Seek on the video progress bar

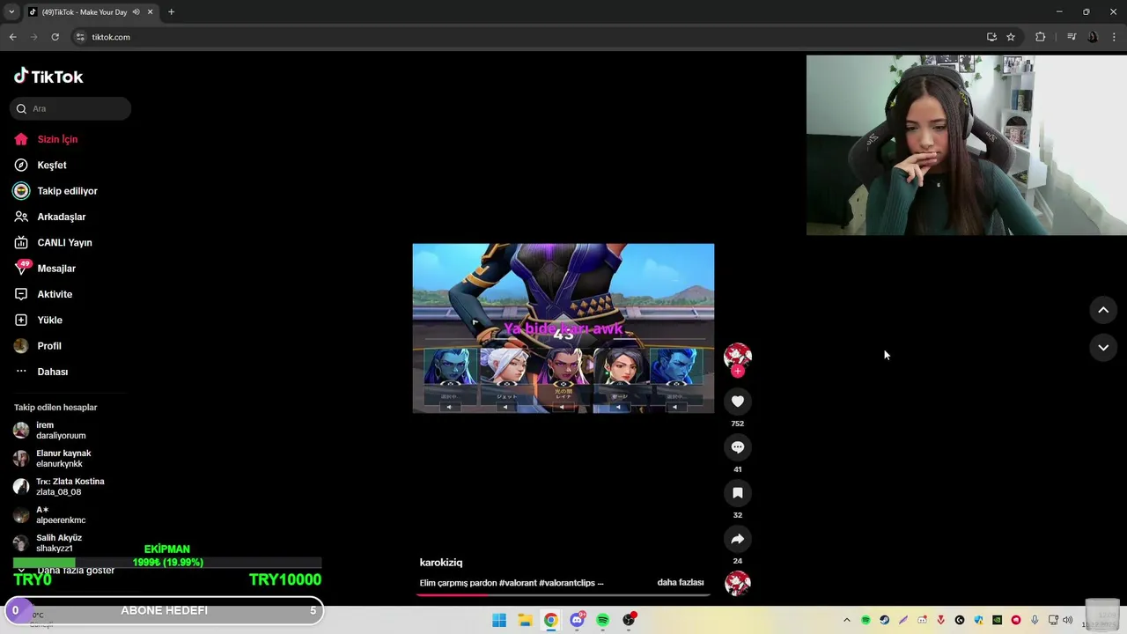pos(563,594)
